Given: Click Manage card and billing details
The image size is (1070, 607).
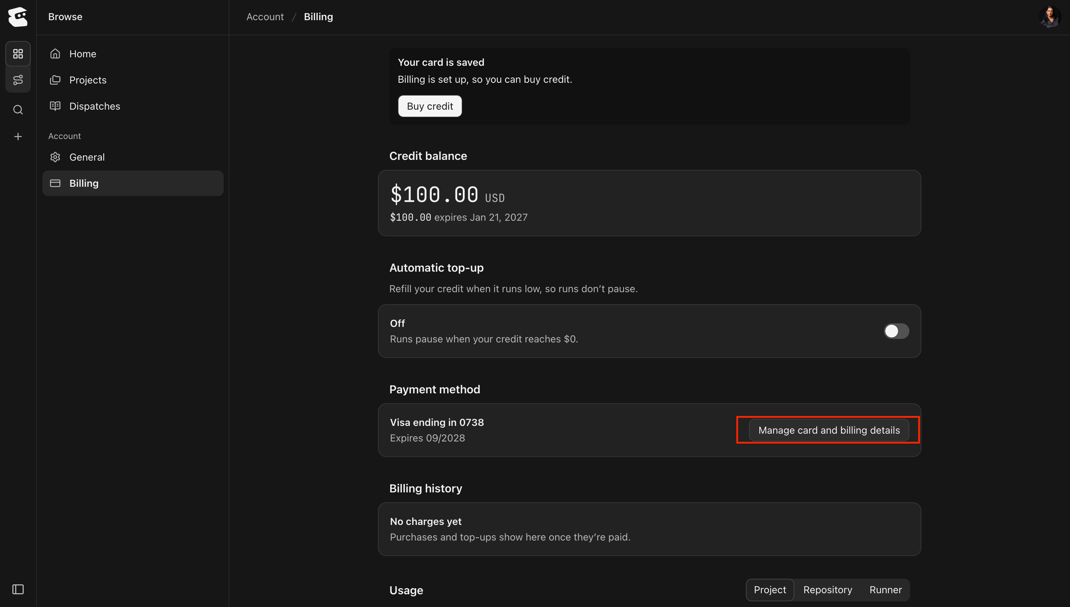Looking at the screenshot, I should tap(829, 430).
